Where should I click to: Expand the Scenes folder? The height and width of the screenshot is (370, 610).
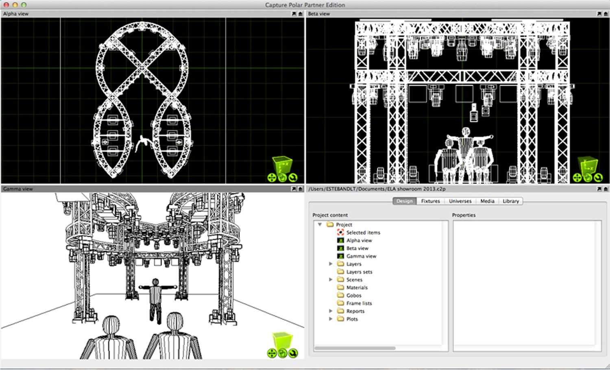coord(330,280)
